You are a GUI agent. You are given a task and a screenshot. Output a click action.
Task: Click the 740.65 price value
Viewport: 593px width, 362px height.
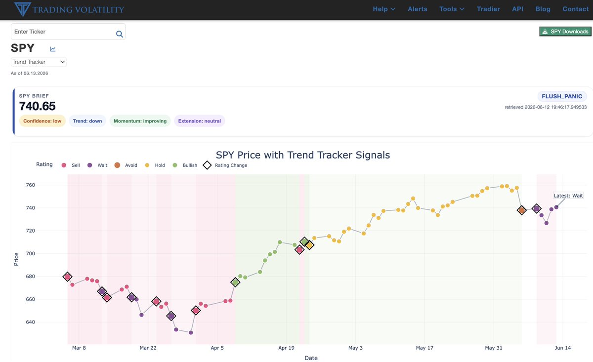(x=37, y=106)
